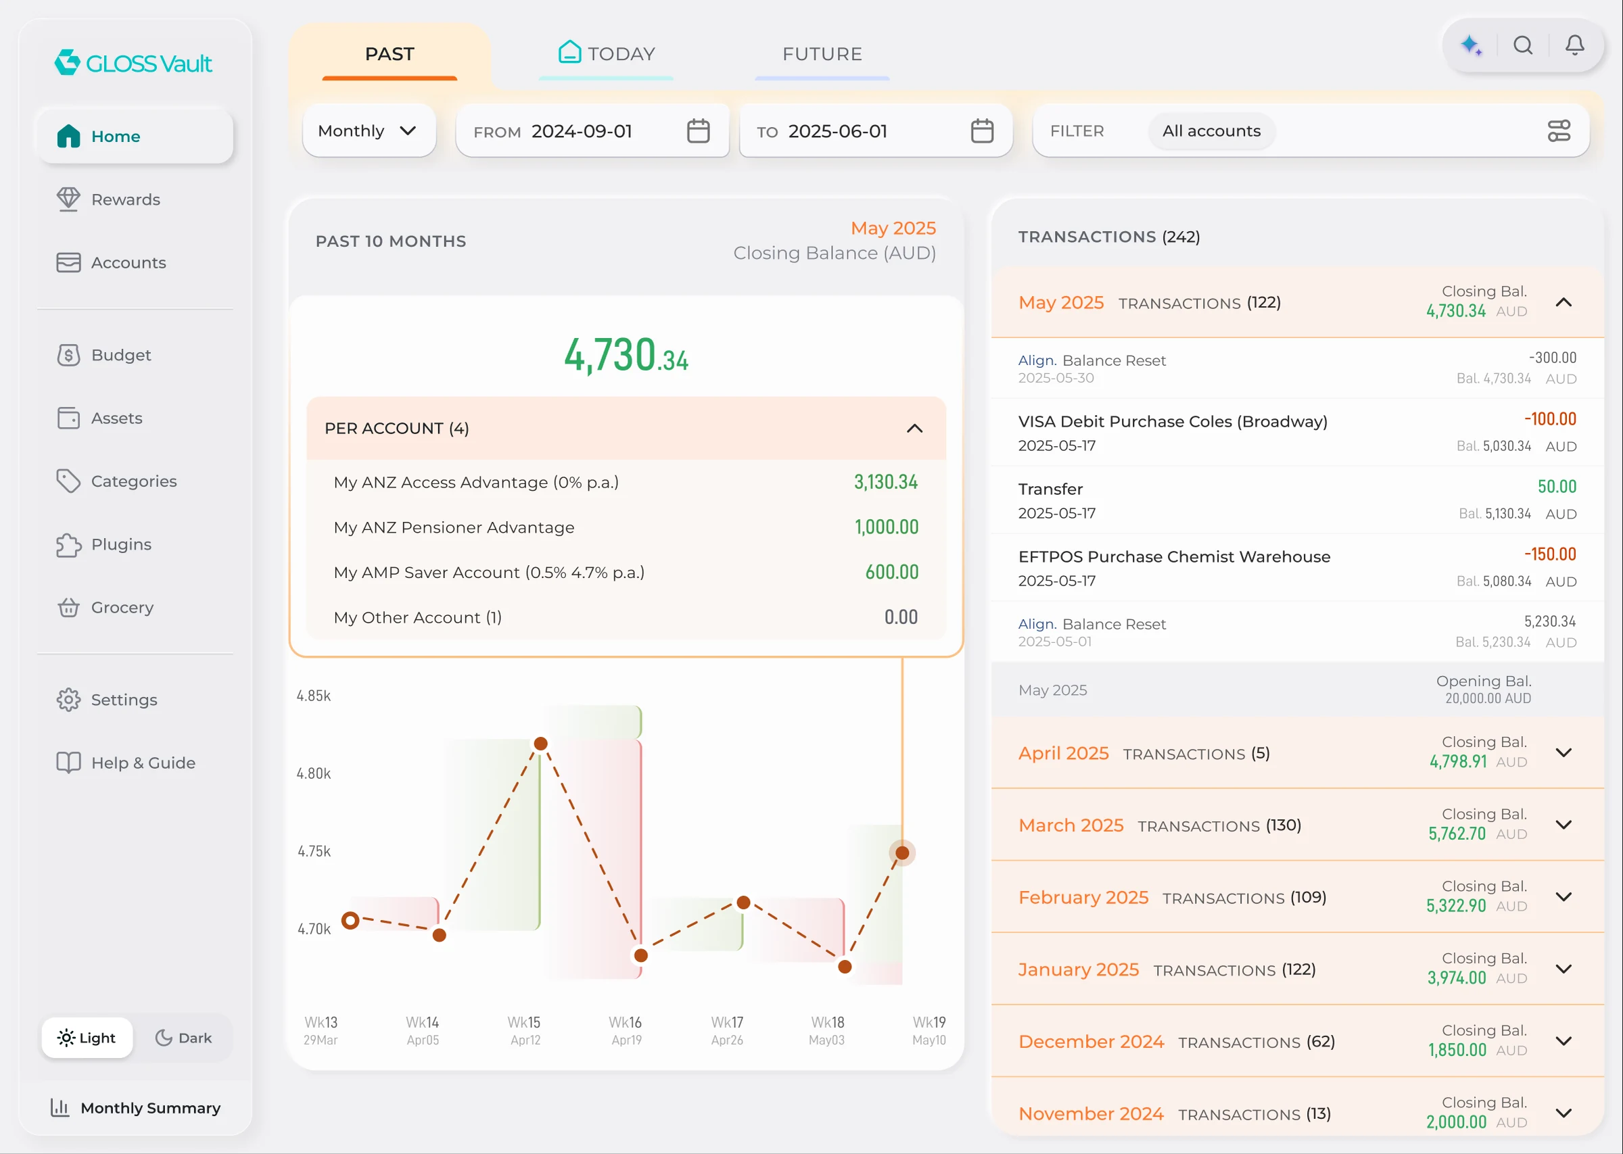Open VISA Debit Purchase Coles transaction
The width and height of the screenshot is (1623, 1154).
1297,432
